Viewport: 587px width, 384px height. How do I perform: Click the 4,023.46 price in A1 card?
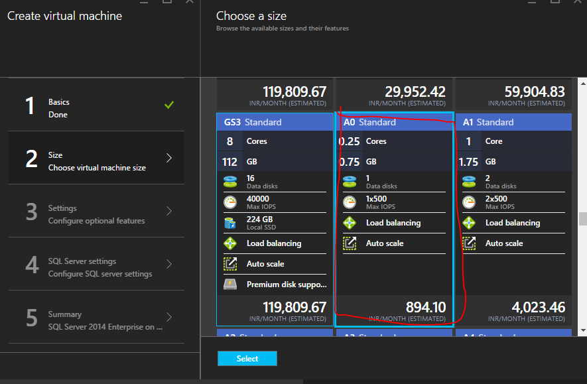point(539,307)
